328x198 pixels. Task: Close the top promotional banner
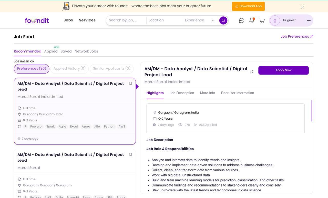pyautogui.click(x=302, y=7)
